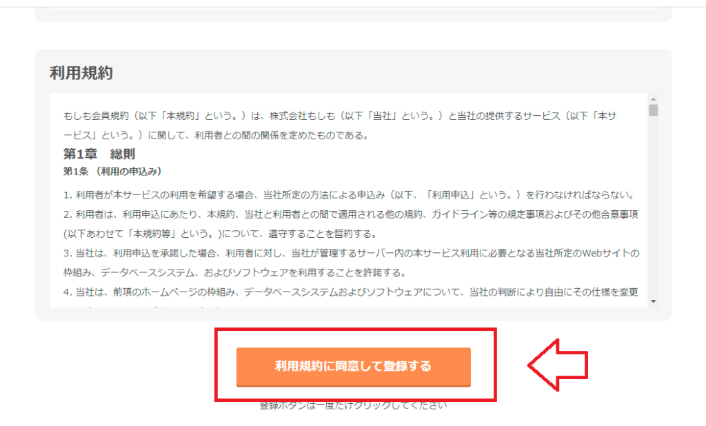706x426 pixels.
Task: Click the terms box scrollbar thumb
Action: point(654,110)
